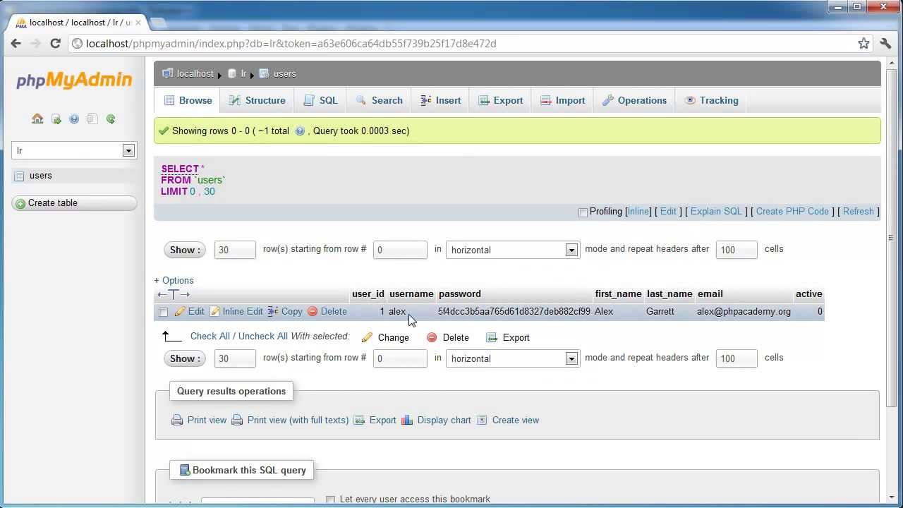Check Let every user access this bookmark
903x508 pixels.
click(330, 499)
